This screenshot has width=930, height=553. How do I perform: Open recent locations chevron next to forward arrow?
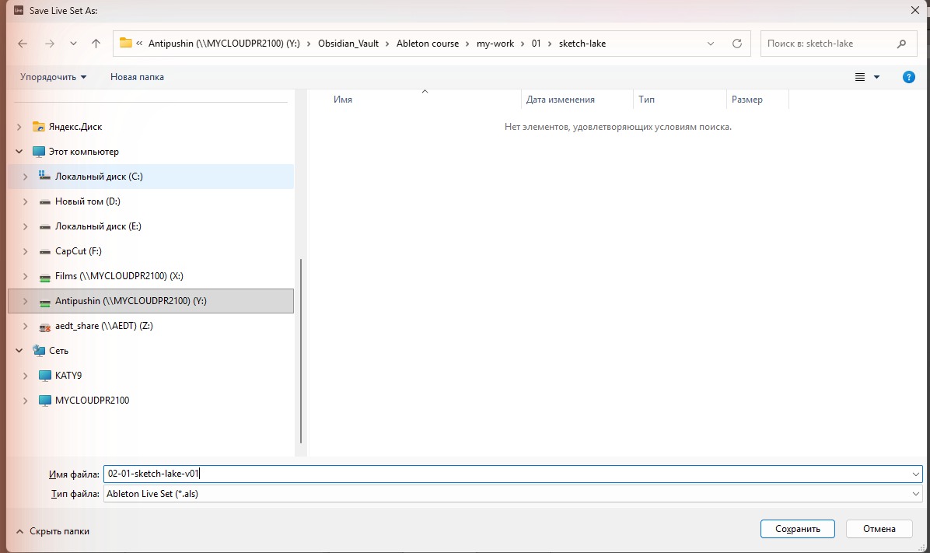(73, 44)
